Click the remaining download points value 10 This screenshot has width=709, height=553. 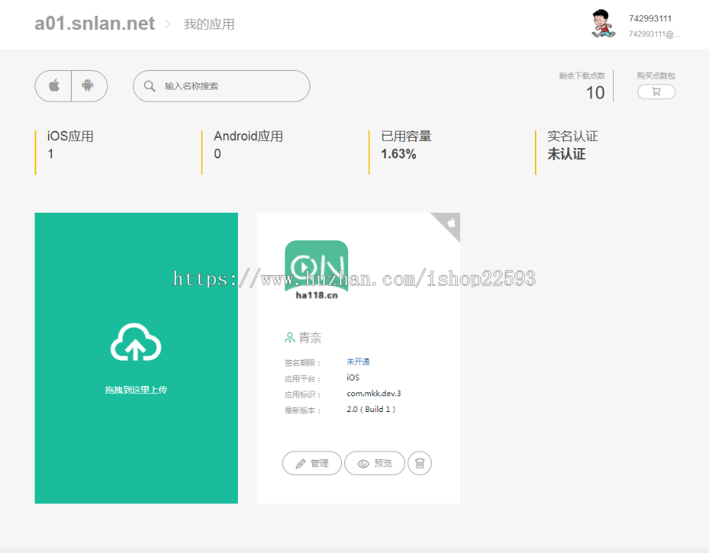pos(595,93)
